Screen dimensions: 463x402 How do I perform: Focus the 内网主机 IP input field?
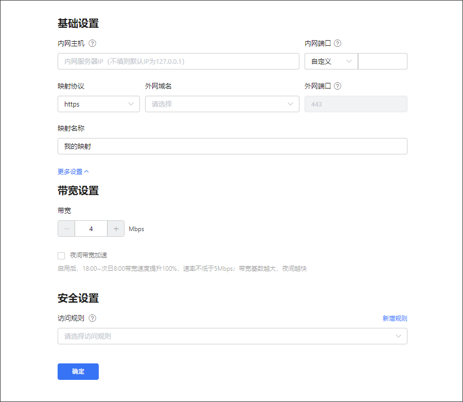click(x=179, y=61)
